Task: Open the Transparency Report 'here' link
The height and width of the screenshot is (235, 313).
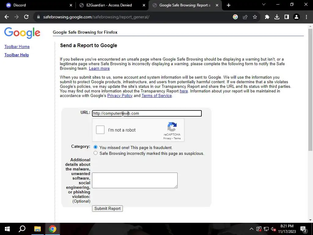Action: pyautogui.click(x=184, y=91)
